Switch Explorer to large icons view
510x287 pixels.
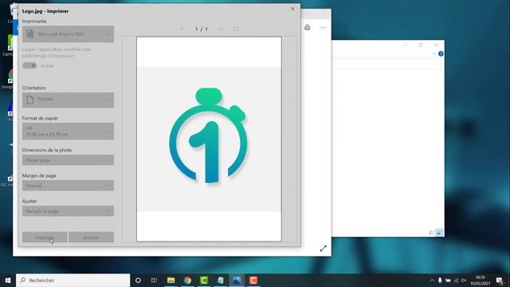tap(439, 233)
